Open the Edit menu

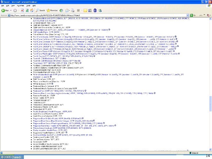point(8,6)
